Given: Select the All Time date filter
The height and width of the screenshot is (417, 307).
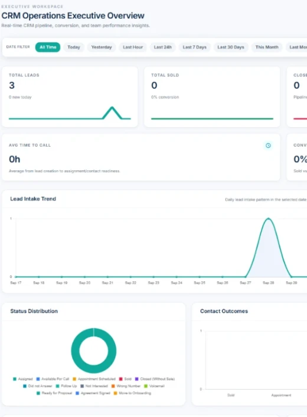Looking at the screenshot, I should click(48, 47).
